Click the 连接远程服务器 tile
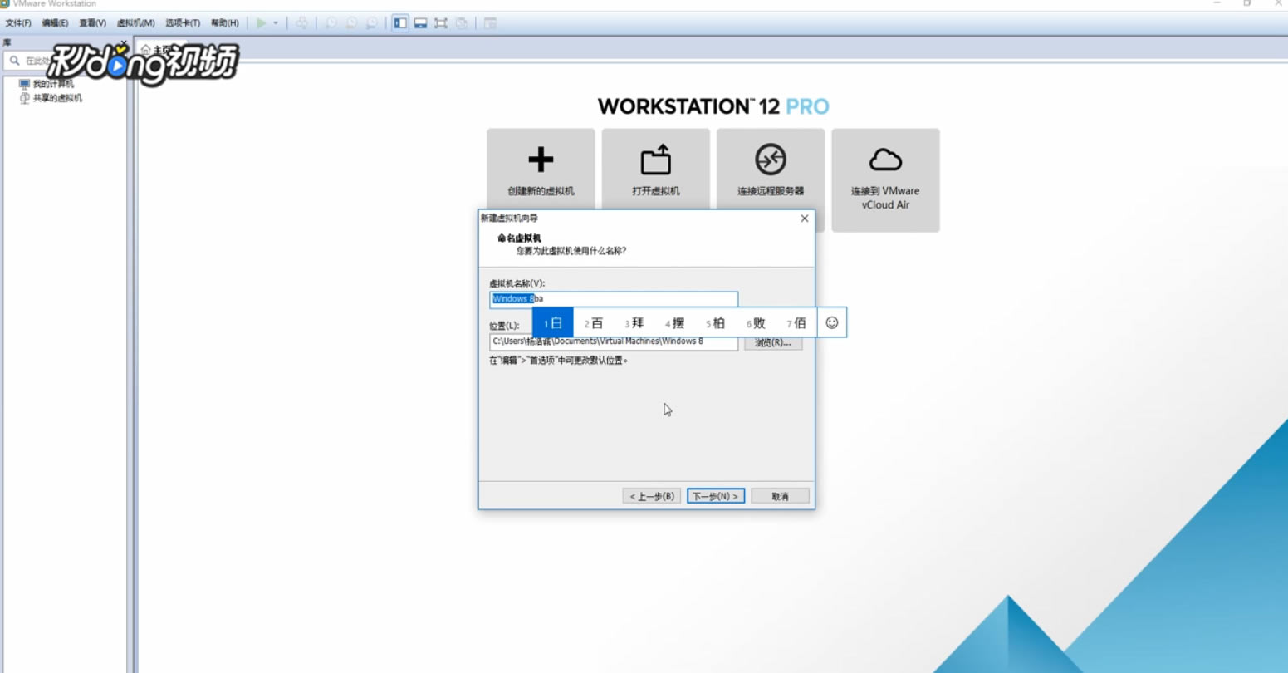 771,169
